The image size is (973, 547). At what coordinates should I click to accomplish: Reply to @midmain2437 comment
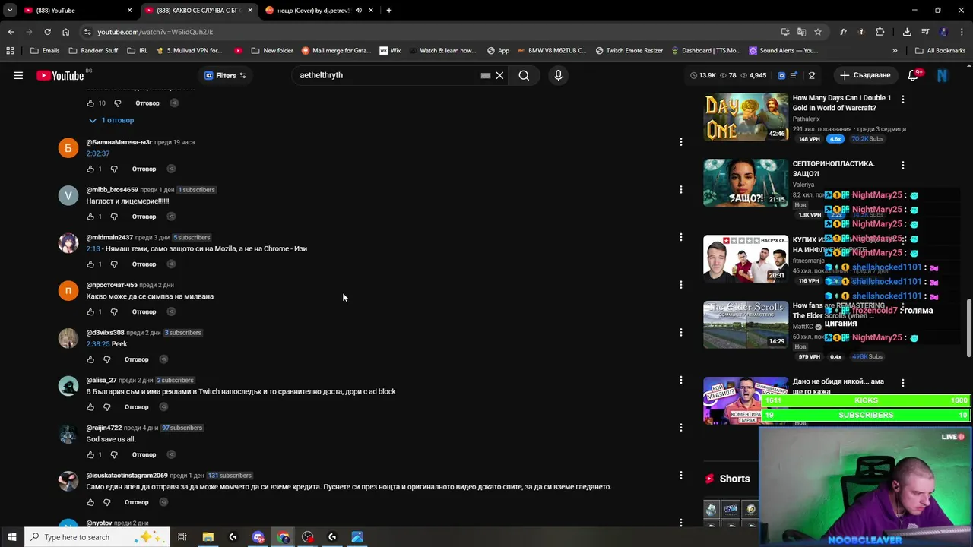(144, 264)
